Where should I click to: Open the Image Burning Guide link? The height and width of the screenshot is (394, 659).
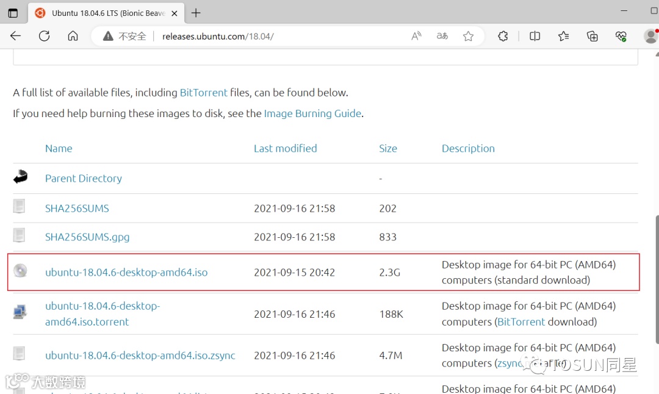312,113
